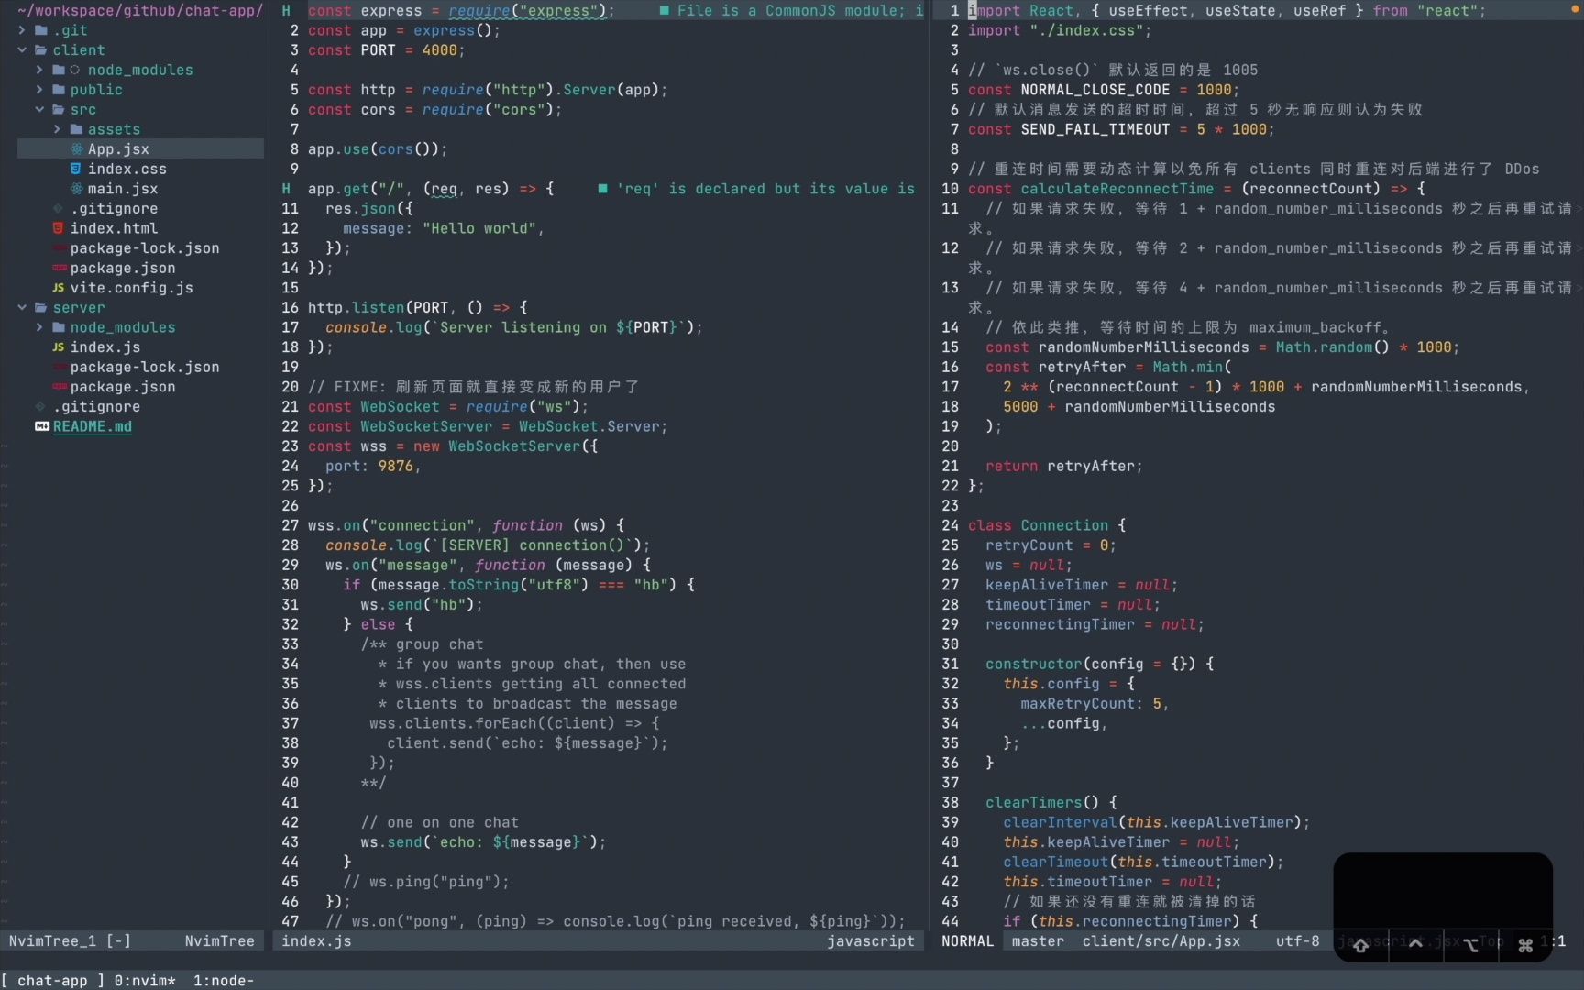Click the markdown icon beside README.md

coord(41,426)
